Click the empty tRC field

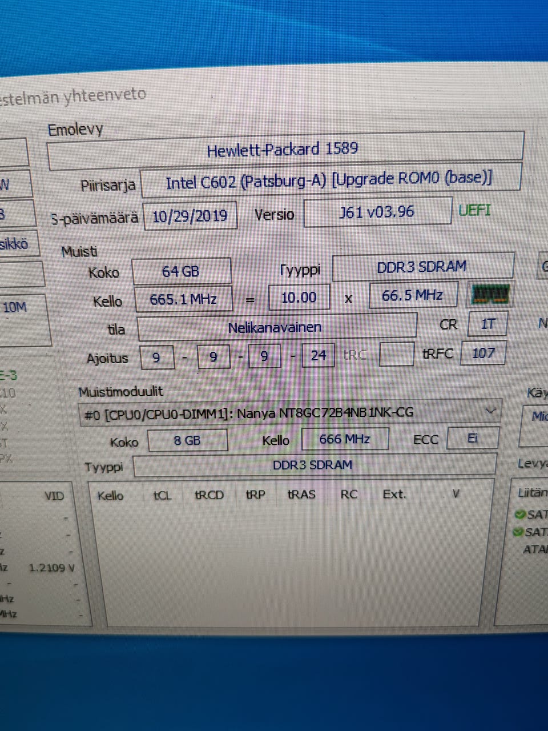[x=396, y=354]
